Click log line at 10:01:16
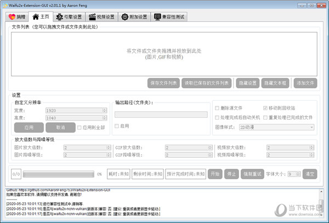The image size is (329, 223). (x=83, y=209)
